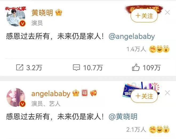
Task: Open angelababy profile avatar
Action: (16, 97)
